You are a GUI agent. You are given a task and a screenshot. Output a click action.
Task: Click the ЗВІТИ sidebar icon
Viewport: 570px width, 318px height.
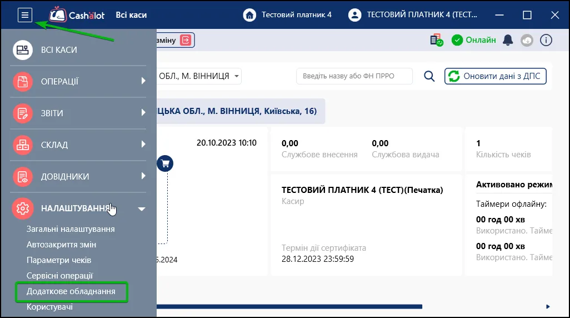point(23,113)
